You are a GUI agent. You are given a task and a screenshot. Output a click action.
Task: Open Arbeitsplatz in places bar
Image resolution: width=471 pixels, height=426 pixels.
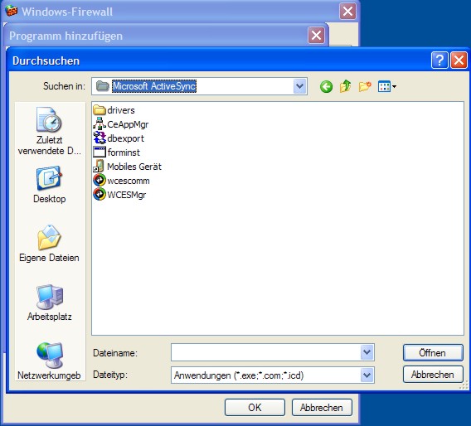[x=49, y=303]
